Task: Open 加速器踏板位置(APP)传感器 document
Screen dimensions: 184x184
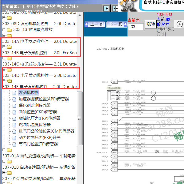Action: coord(44,99)
